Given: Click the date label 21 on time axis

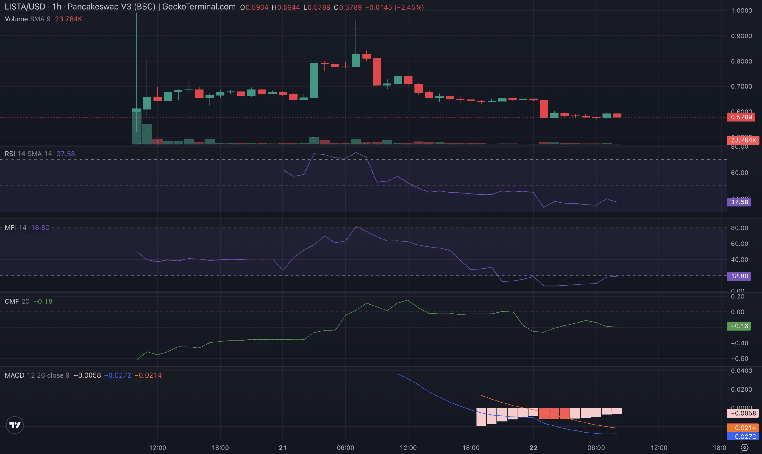Looking at the screenshot, I should pos(283,448).
